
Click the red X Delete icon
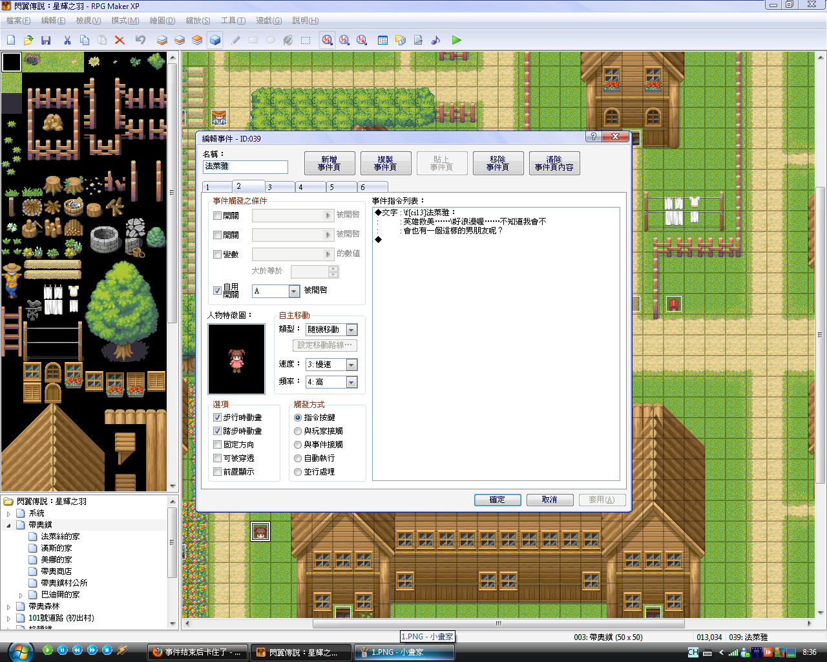pos(120,40)
